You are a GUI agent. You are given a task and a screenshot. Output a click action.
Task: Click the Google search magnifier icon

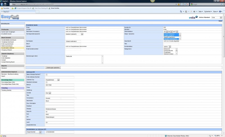pyautogui.click(x=221, y=4)
